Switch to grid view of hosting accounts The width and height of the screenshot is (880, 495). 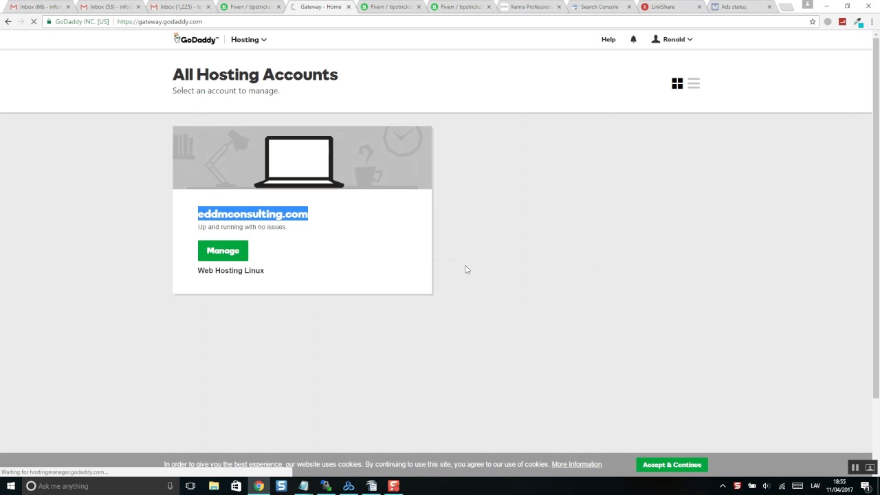(x=677, y=83)
